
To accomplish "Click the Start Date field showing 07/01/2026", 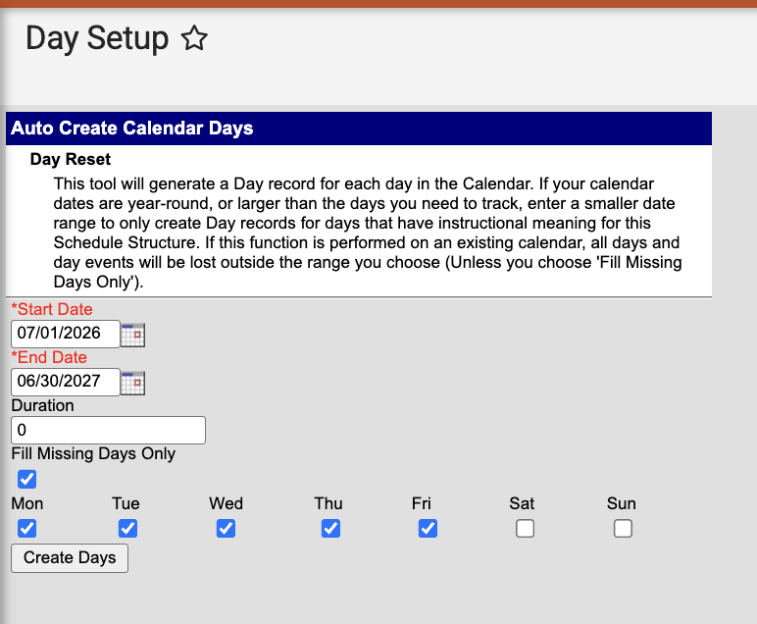I will point(65,334).
